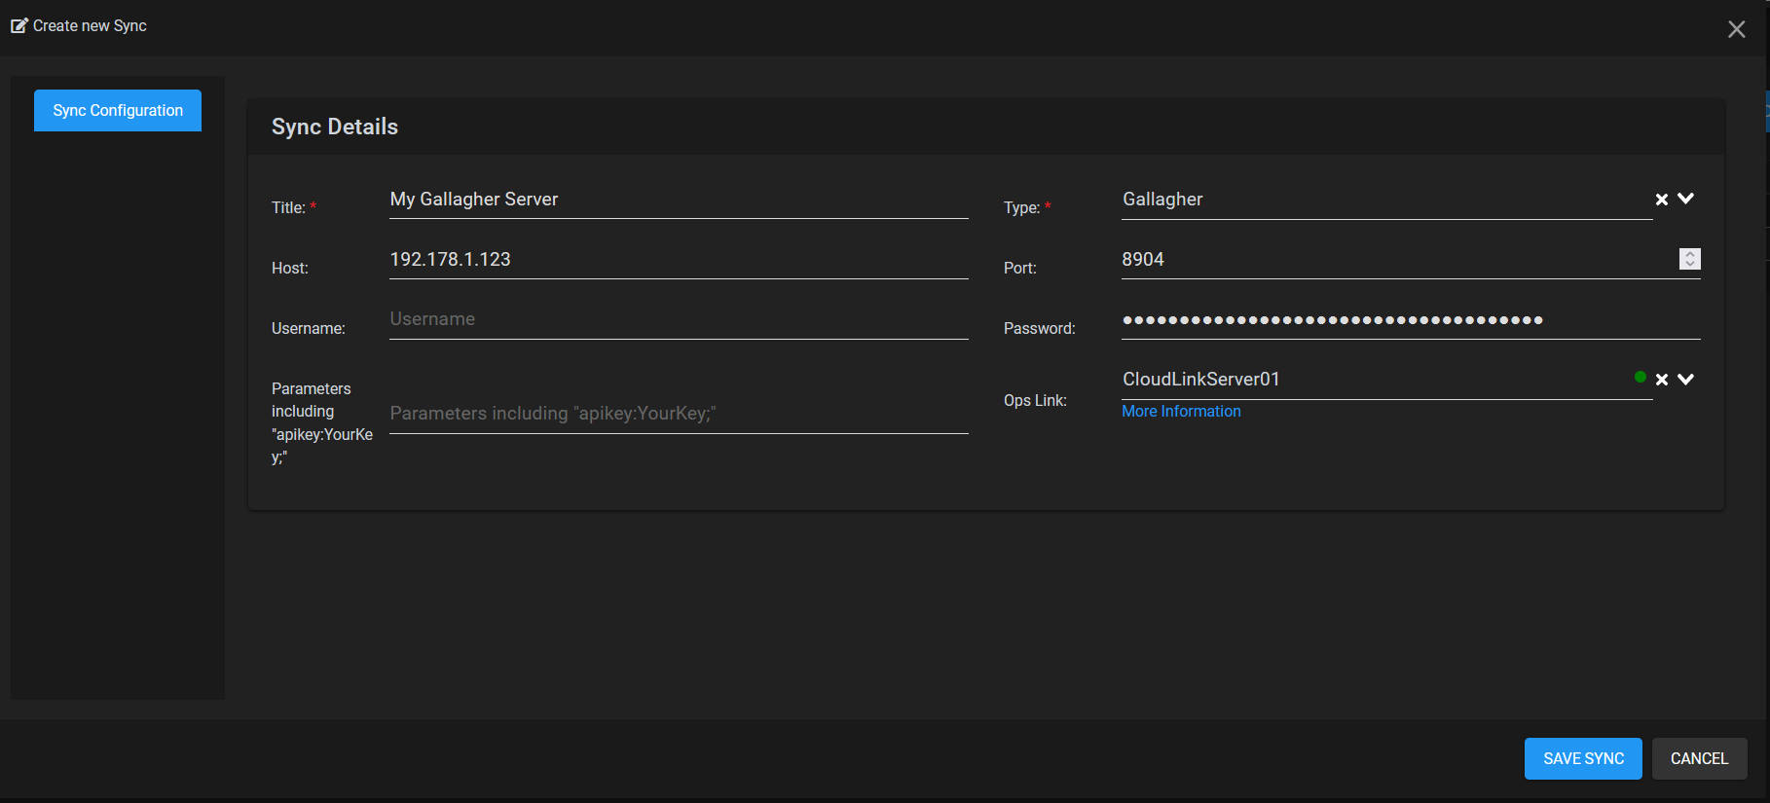Click the Save Sync button
The width and height of the screenshot is (1770, 803).
(1583, 759)
